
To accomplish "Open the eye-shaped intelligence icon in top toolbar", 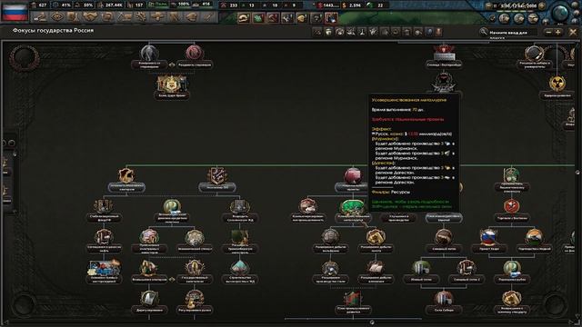I will [x=57, y=17].
